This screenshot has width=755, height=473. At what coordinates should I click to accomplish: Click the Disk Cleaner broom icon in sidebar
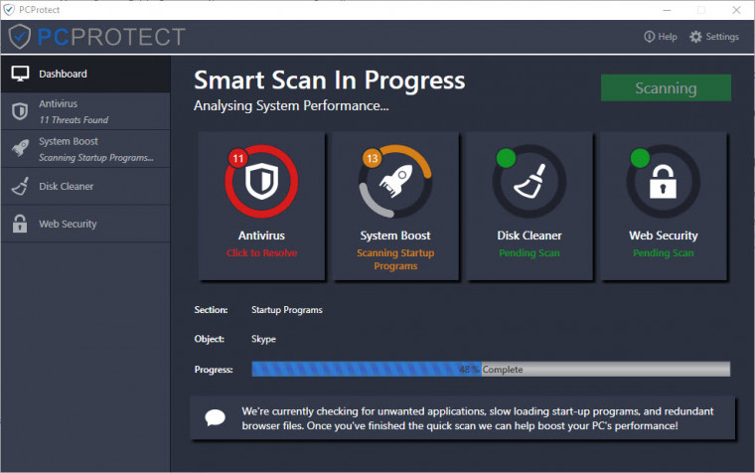click(20, 186)
